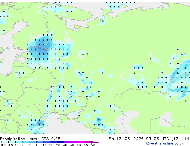Click the '03..06 UTC' time label

click(157, 139)
